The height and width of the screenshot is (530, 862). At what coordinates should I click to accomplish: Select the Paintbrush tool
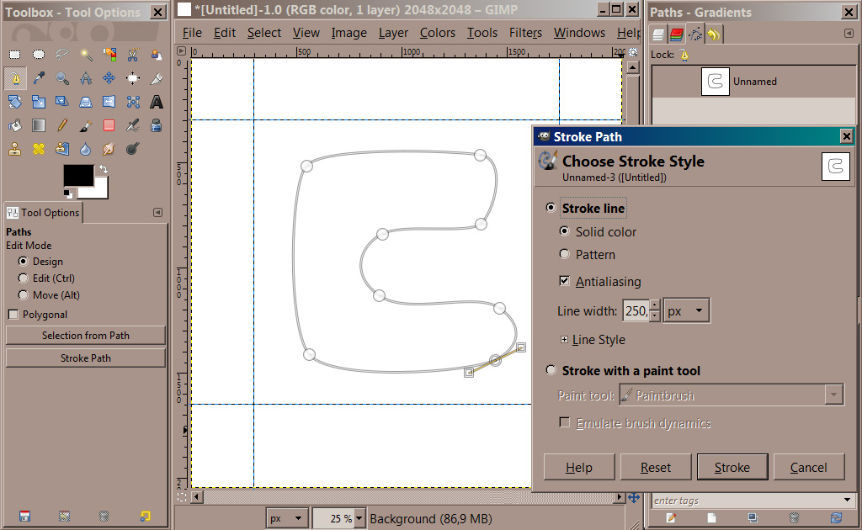[86, 125]
